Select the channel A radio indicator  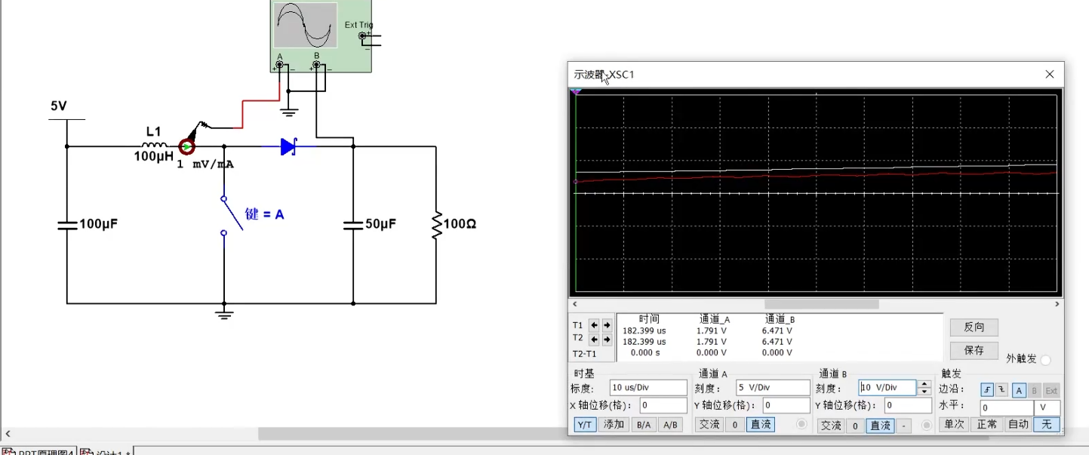pyautogui.click(x=801, y=425)
